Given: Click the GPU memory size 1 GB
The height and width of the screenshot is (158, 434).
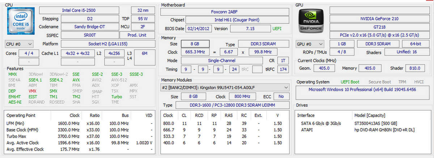Looking at the screenshot, I should 341,44.
